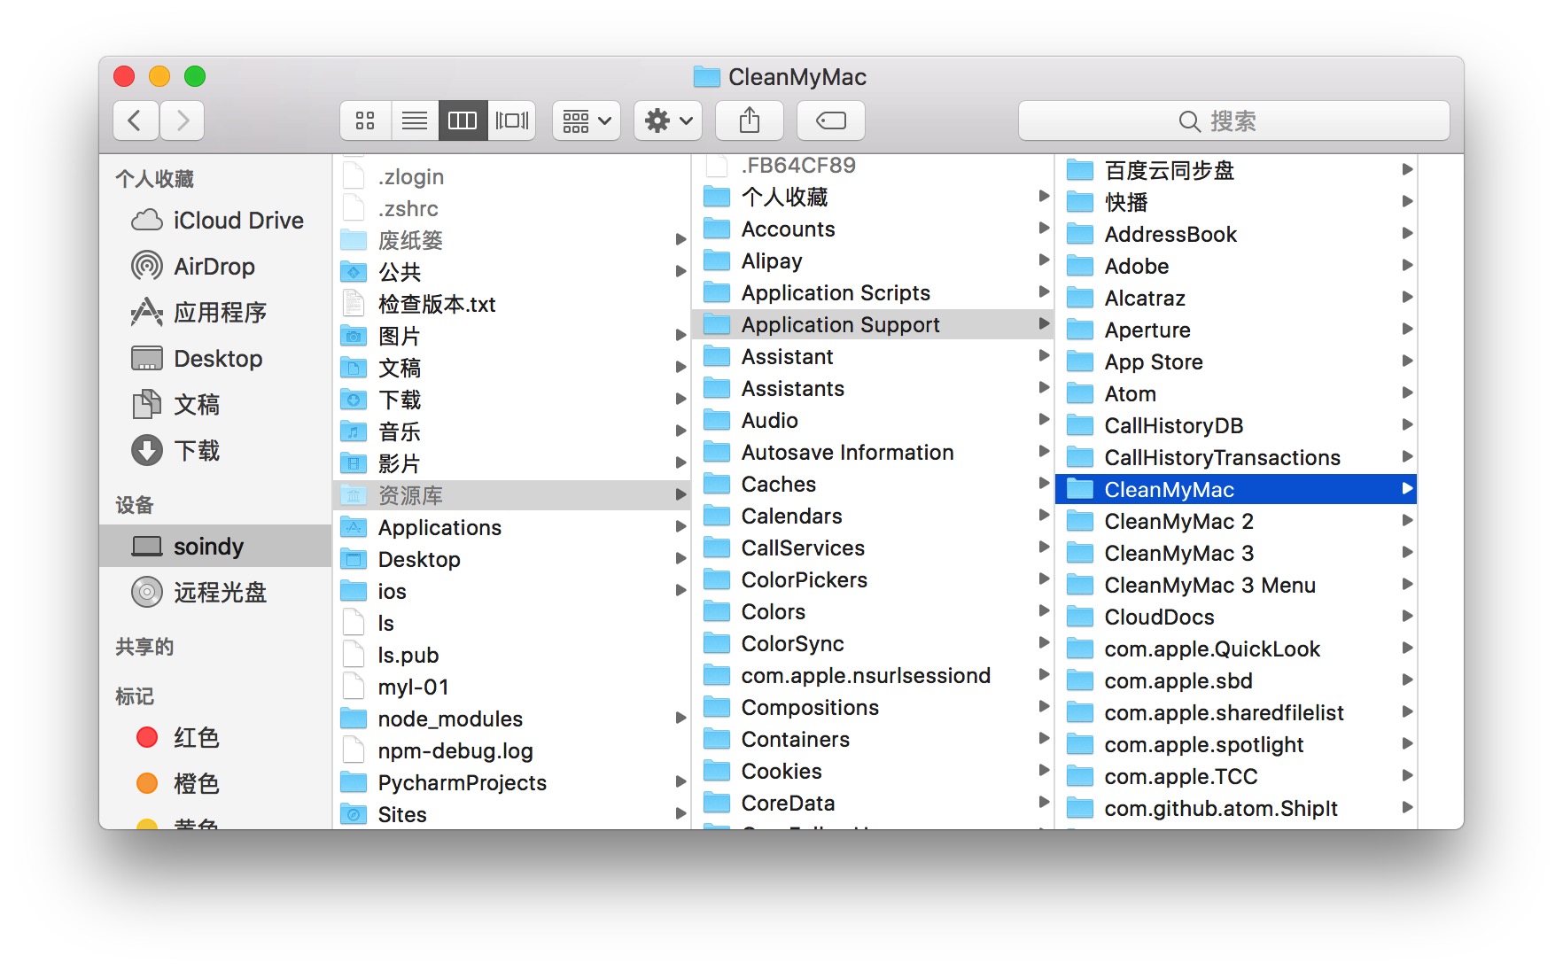The image size is (1563, 971).
Task: Select the Application Support folder
Action: coord(875,324)
